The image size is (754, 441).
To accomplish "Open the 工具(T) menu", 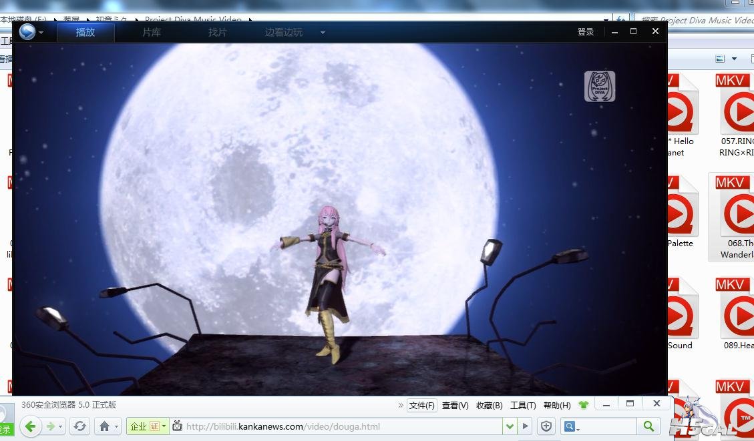I will point(523,406).
